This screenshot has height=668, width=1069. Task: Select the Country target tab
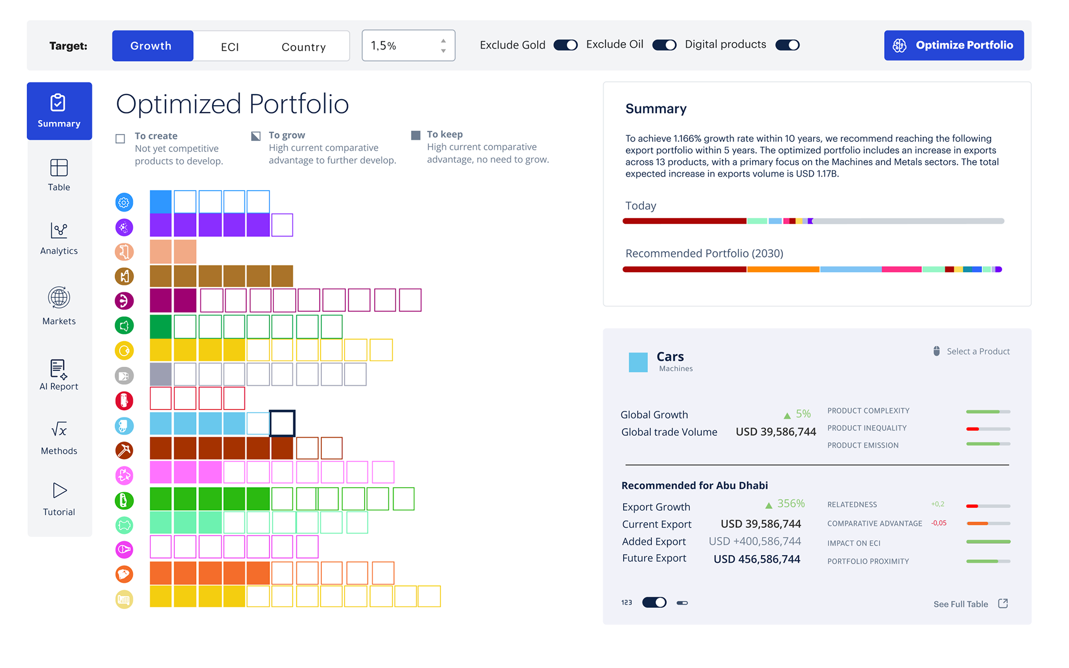[x=303, y=47]
